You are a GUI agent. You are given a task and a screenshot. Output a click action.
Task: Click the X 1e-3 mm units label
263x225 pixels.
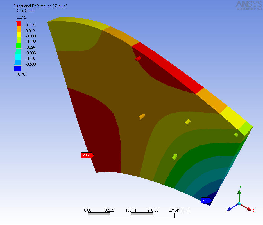pos(26,11)
